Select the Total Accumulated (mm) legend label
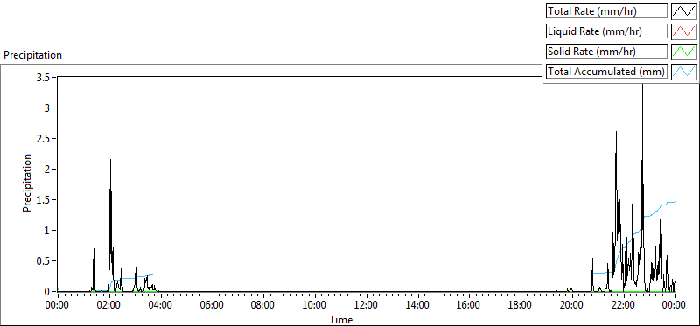This screenshot has width=700, height=326. pos(606,72)
